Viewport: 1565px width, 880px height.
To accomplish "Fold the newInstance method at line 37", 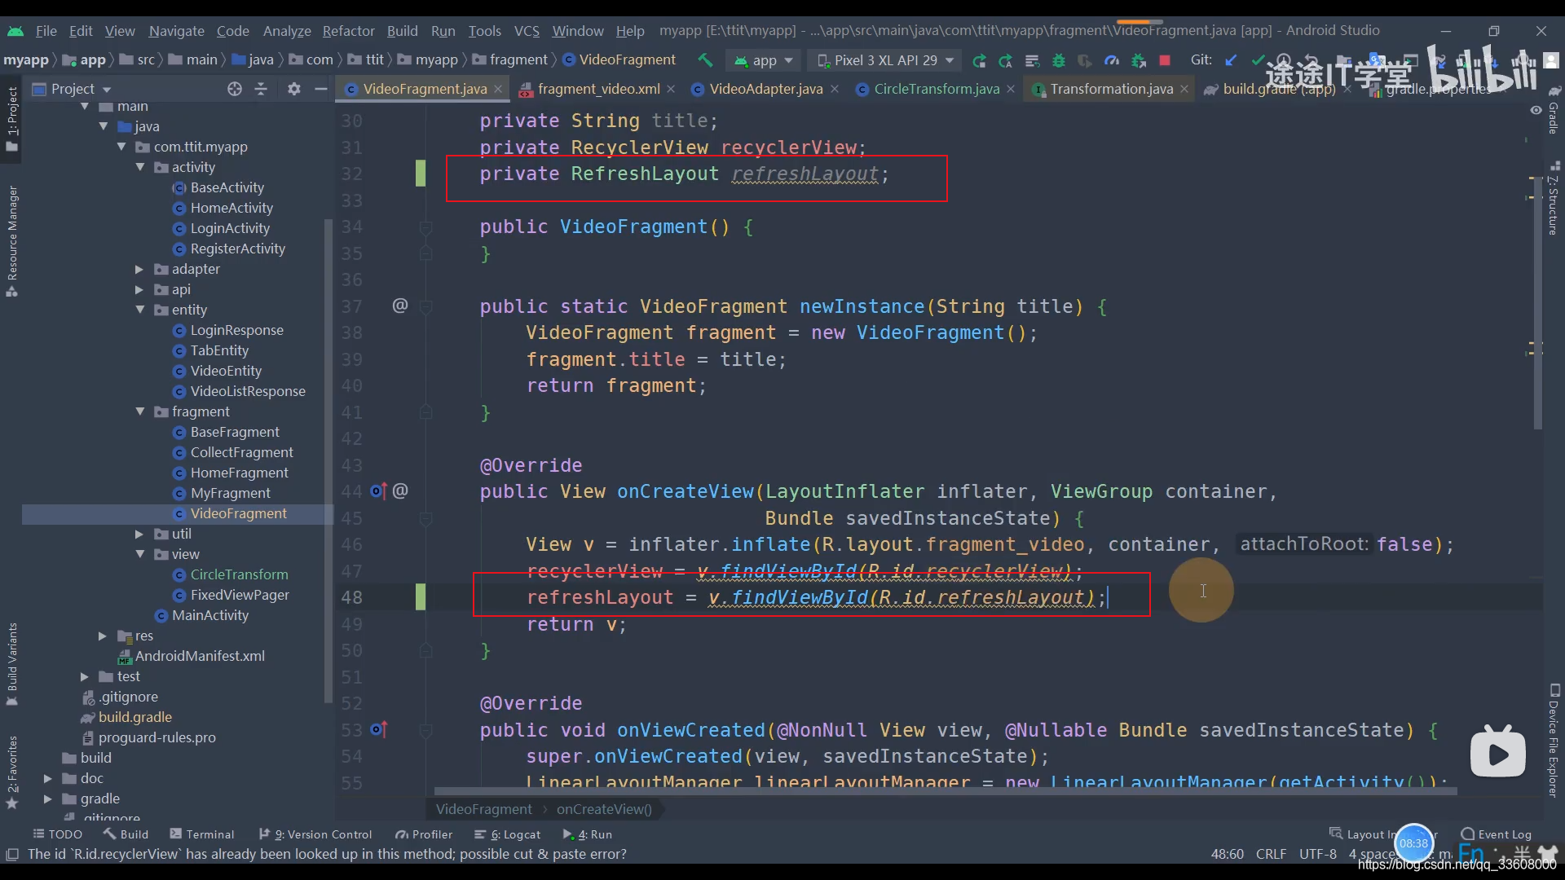I will pyautogui.click(x=425, y=306).
